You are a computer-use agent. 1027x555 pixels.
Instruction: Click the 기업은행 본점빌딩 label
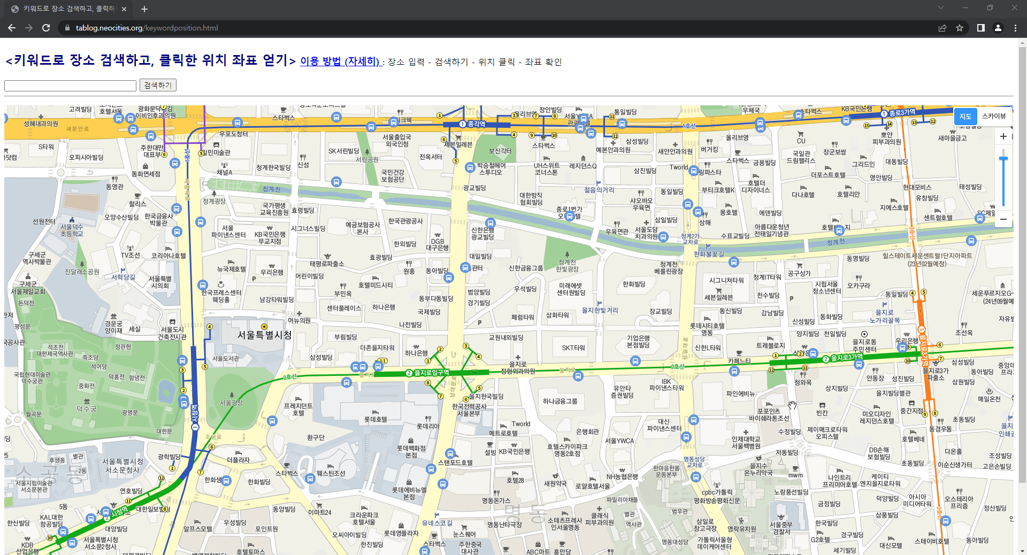click(638, 342)
